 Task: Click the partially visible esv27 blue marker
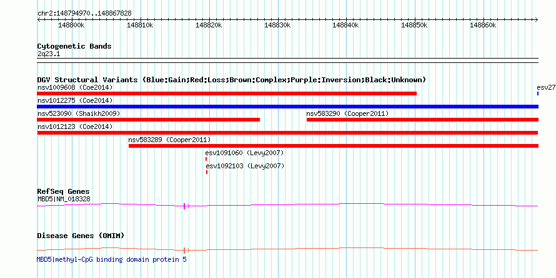[x=538, y=93]
